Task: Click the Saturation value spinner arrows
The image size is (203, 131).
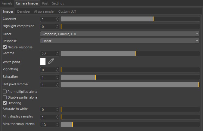Action: point(57,78)
